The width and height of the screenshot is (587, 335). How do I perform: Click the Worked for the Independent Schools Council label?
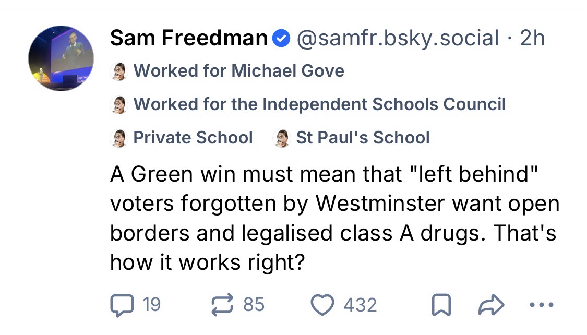319,104
